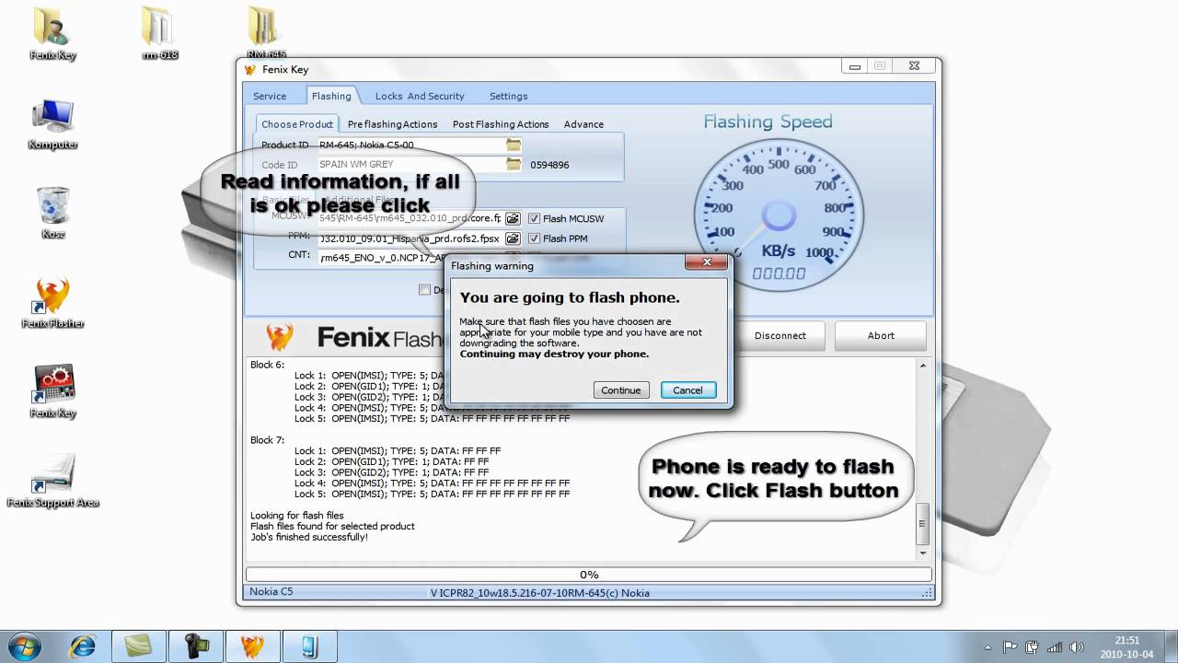This screenshot has width=1178, height=663.
Task: Open the Post Flashing Actions sub-tab
Action: pos(501,124)
